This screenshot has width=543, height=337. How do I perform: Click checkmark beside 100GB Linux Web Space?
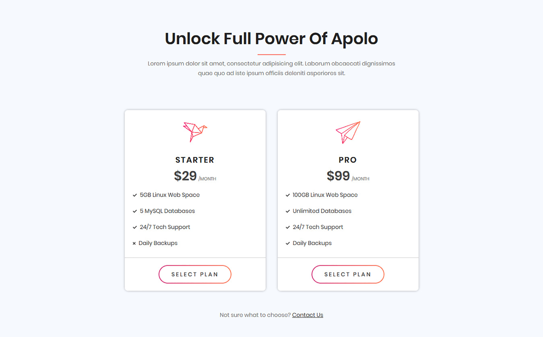(x=288, y=195)
